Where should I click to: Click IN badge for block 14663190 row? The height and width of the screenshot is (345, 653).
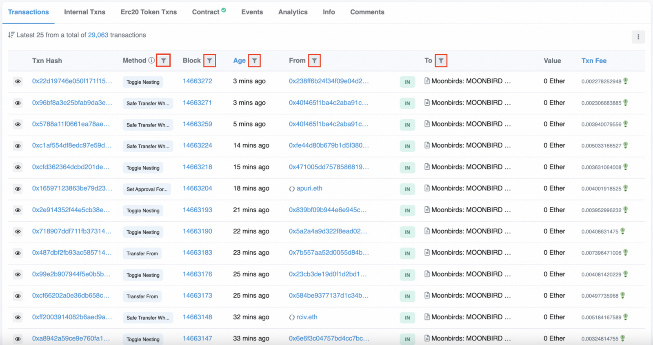[407, 232]
